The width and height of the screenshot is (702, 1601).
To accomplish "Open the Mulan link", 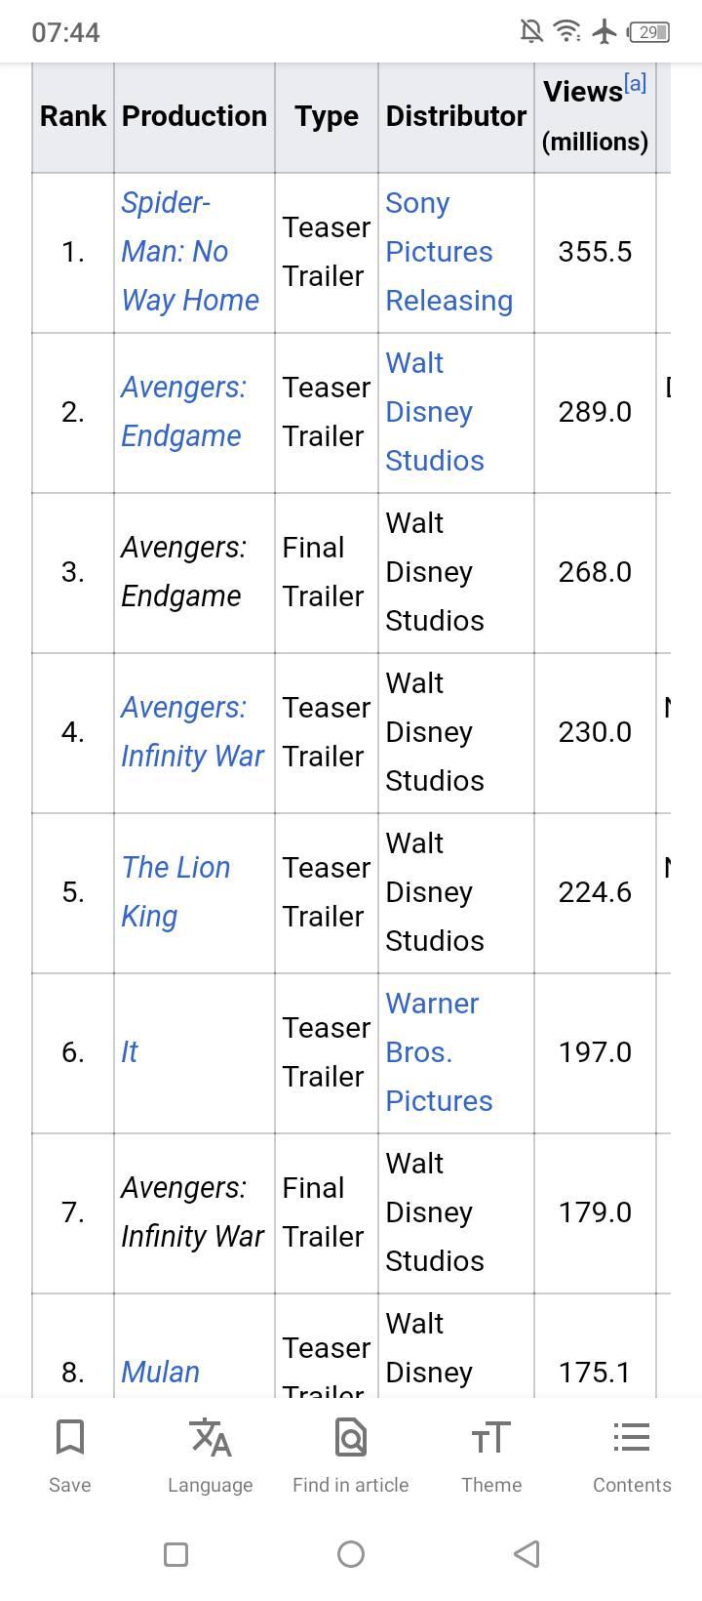I will 160,1373.
